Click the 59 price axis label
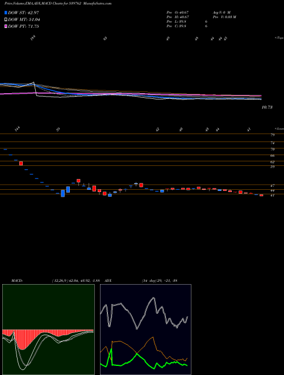Screen dimensions: 284x375 click(272, 166)
